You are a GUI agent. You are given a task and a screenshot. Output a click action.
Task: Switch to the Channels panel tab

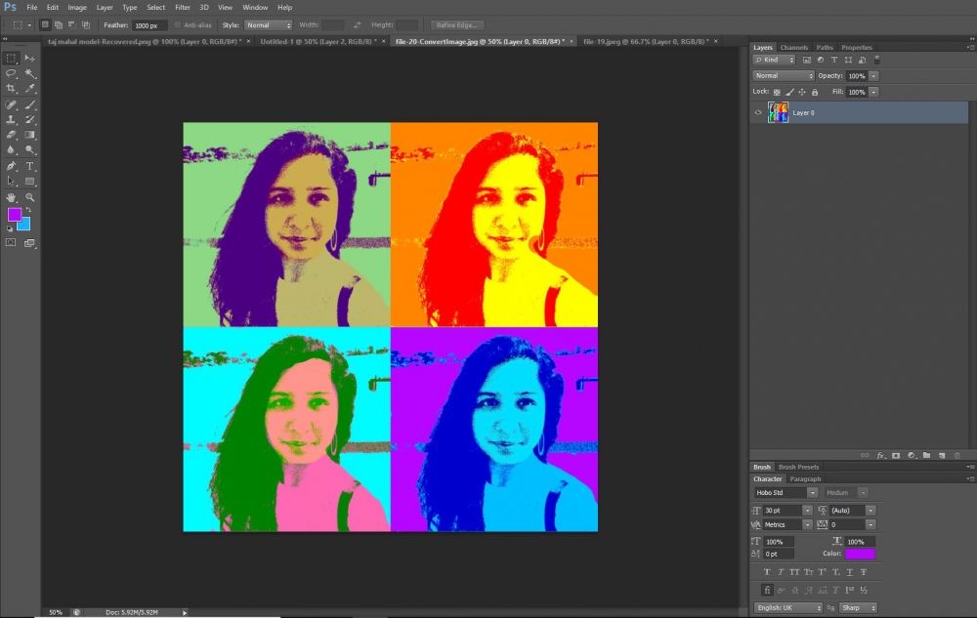click(793, 47)
